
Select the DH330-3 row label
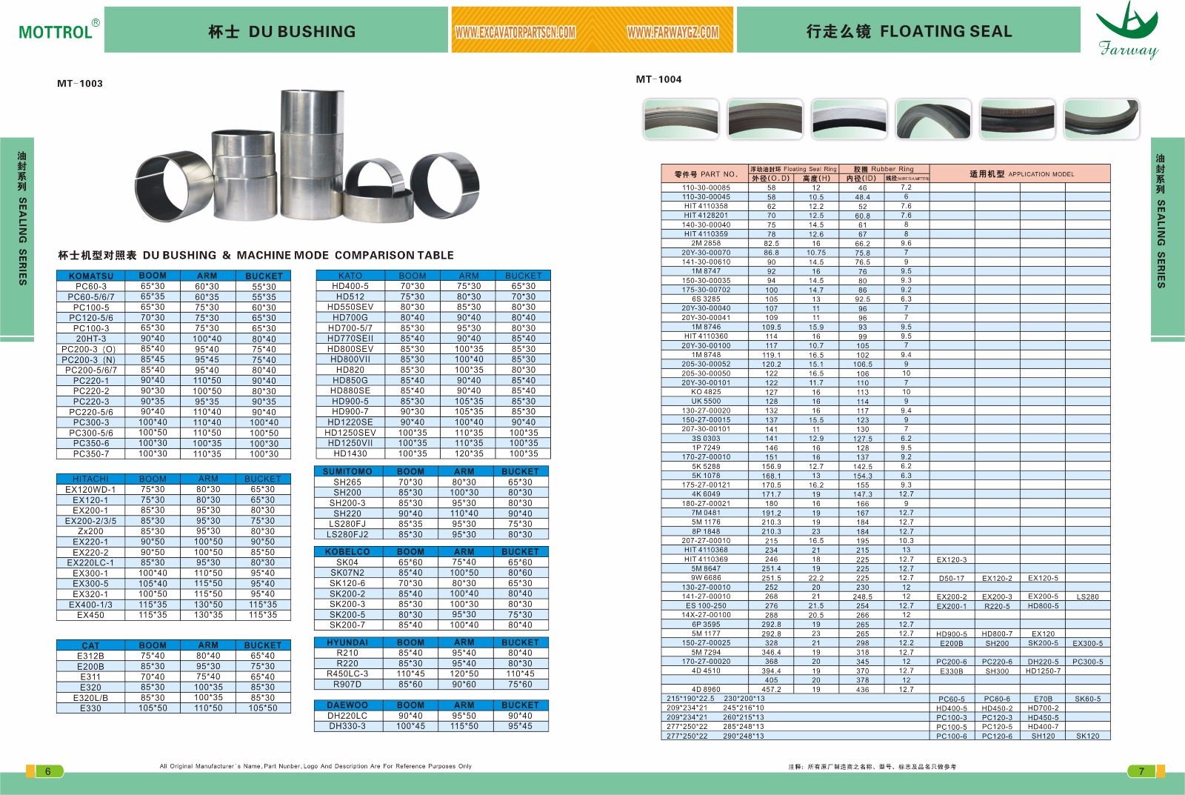(347, 726)
